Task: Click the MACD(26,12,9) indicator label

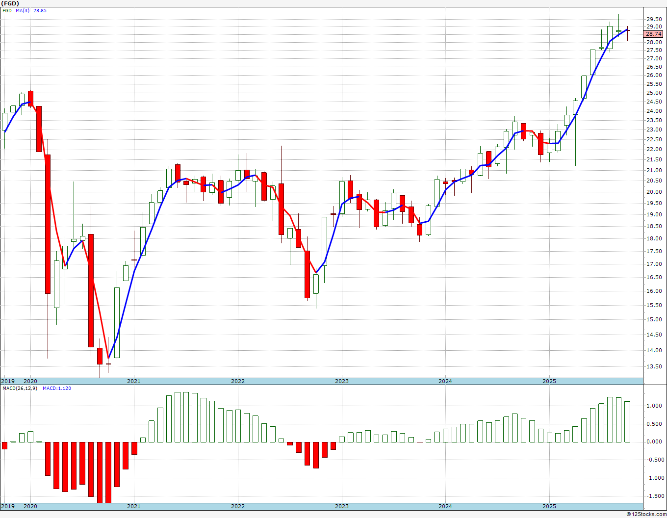Action: (x=20, y=388)
